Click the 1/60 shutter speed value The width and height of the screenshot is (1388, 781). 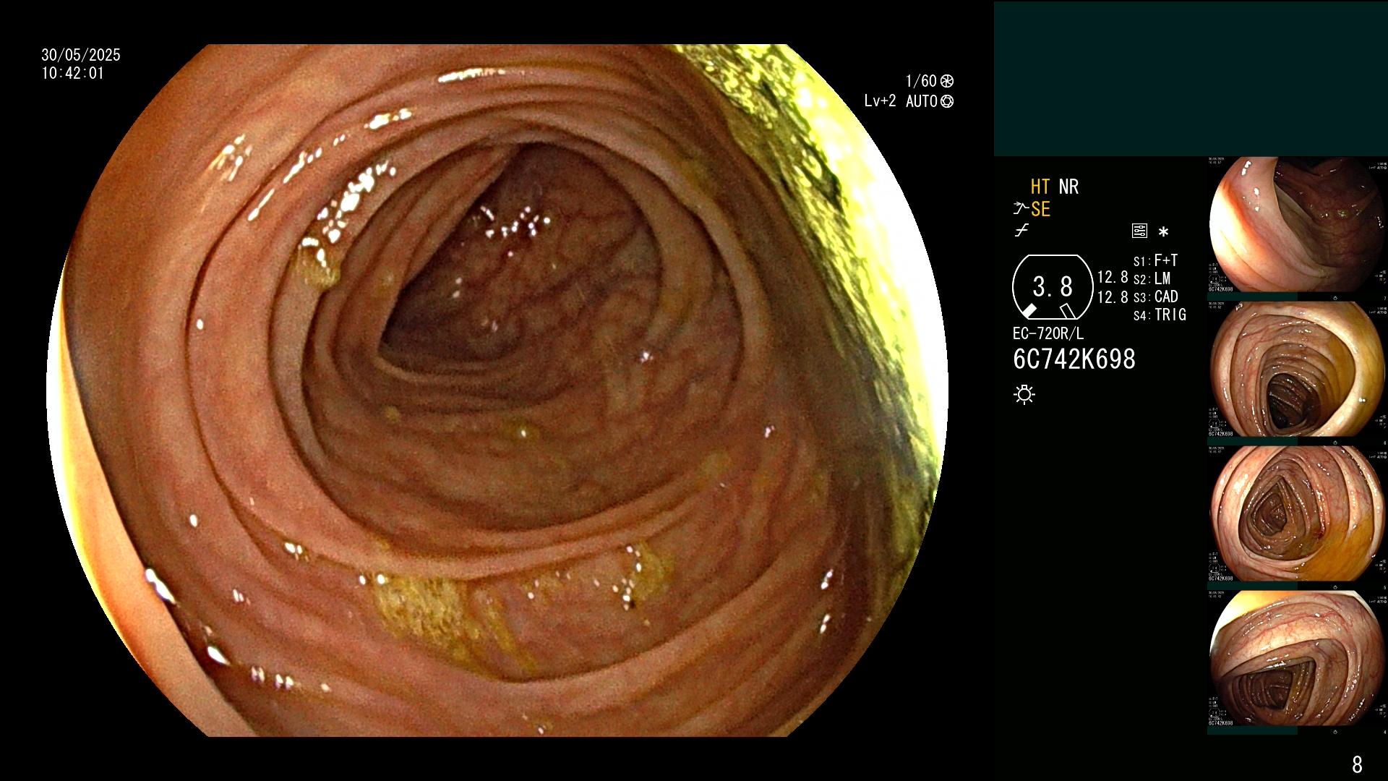(921, 81)
